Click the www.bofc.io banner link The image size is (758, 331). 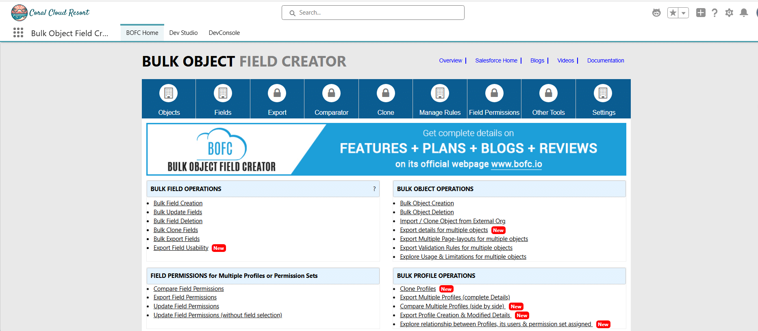tap(517, 164)
